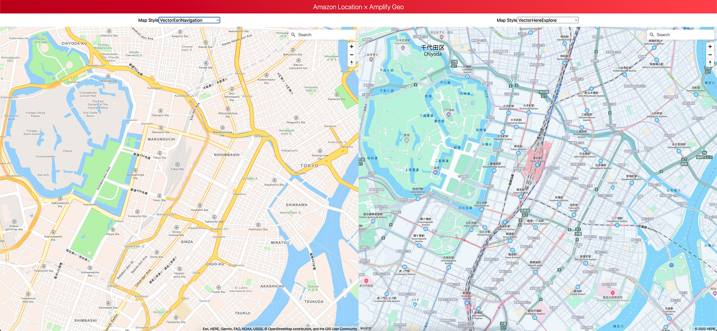Click the Kodemmacho Sta. icon on left map
This screenshot has height=331, width=717.
pos(267,75)
